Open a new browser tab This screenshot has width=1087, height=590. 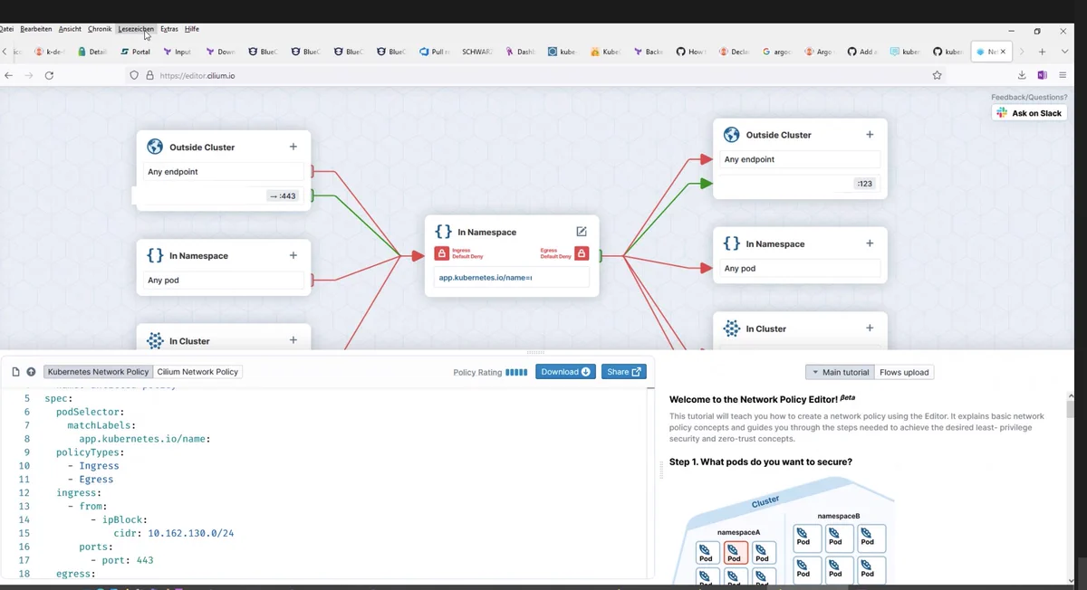(1043, 52)
